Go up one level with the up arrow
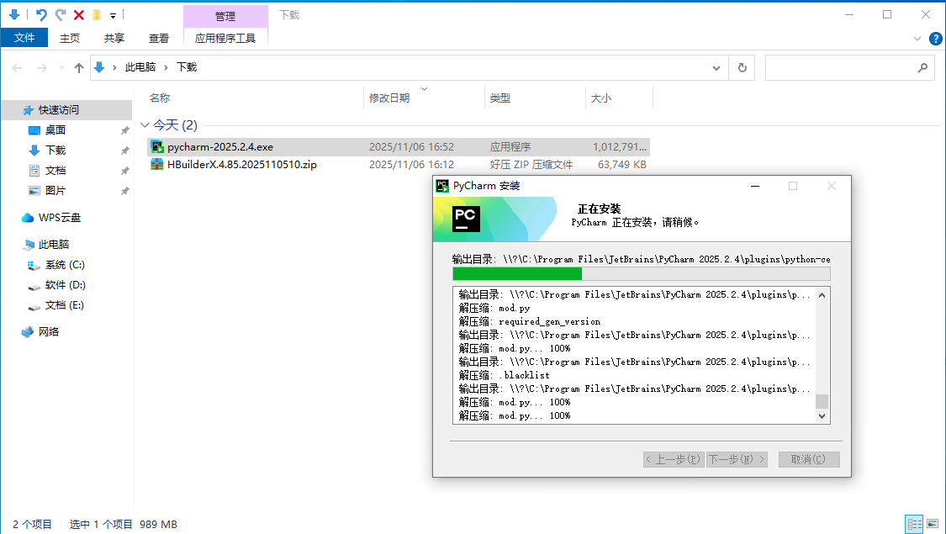The width and height of the screenshot is (946, 534). pos(79,67)
